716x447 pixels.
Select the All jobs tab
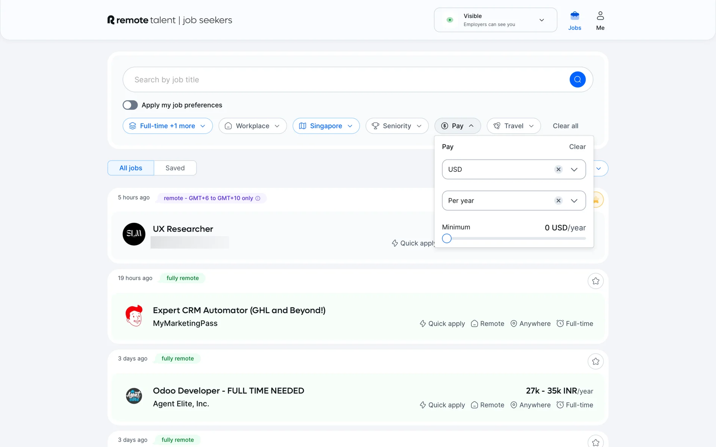[x=131, y=168]
